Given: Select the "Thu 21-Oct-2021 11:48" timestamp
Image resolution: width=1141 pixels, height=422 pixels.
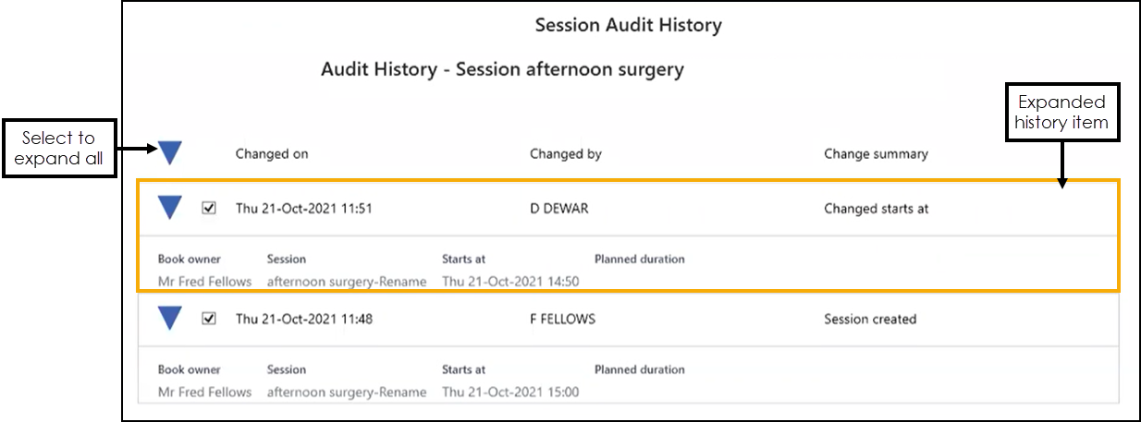Looking at the screenshot, I should click(303, 320).
